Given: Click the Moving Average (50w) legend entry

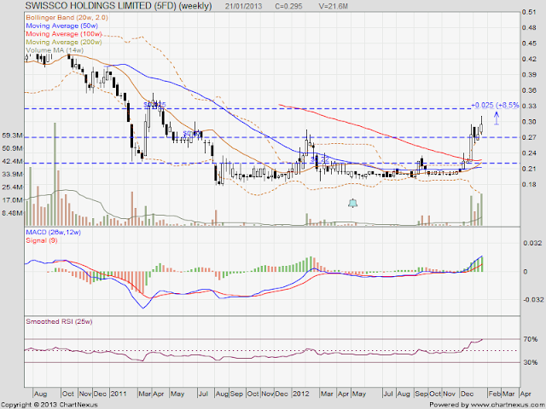Looking at the screenshot, I should coord(62,26).
